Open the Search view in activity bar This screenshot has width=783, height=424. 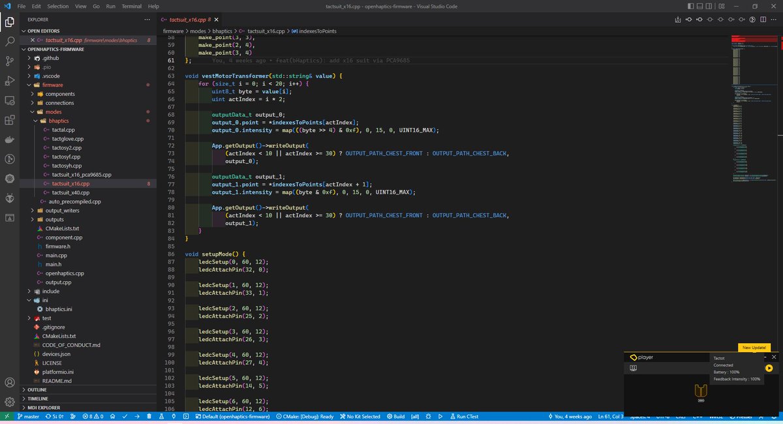(x=10, y=41)
